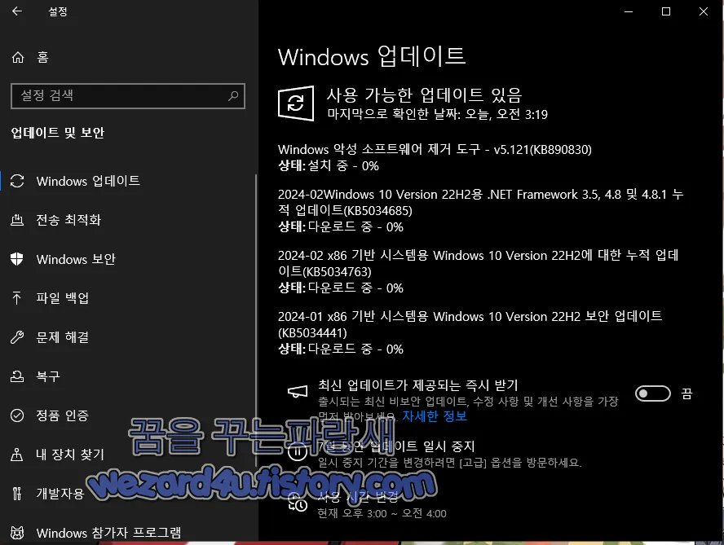Click the refresh update status icon
The image size is (724, 545).
click(x=295, y=103)
